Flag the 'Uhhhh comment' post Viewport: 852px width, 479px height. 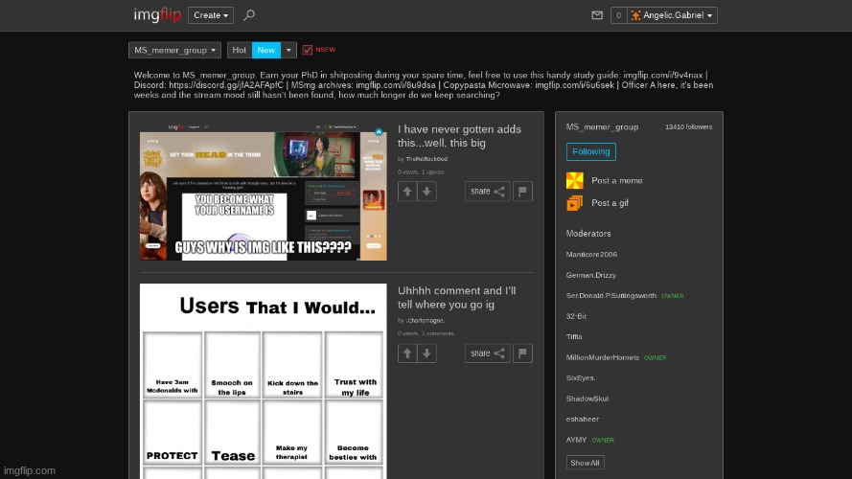[522, 354]
